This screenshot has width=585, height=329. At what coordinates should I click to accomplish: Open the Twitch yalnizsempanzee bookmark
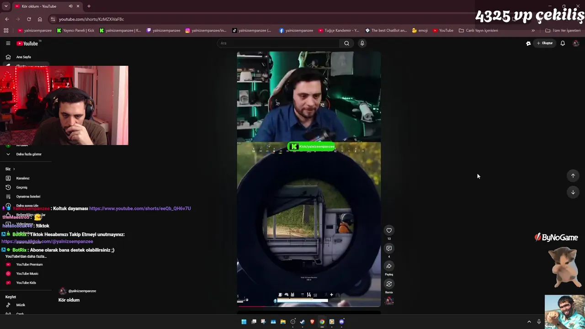(163, 31)
